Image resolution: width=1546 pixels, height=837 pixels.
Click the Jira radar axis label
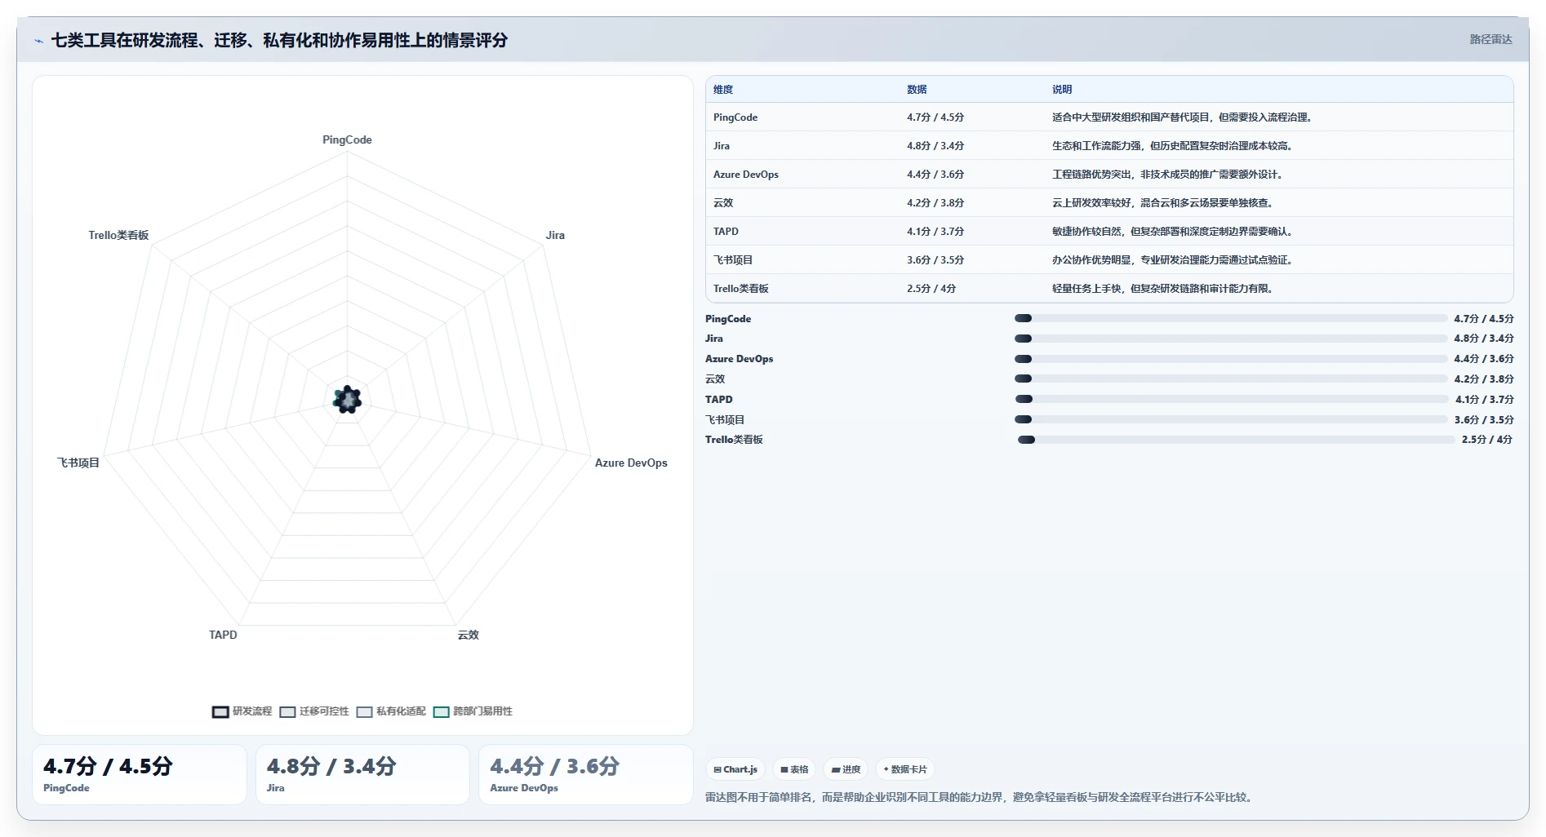(555, 235)
